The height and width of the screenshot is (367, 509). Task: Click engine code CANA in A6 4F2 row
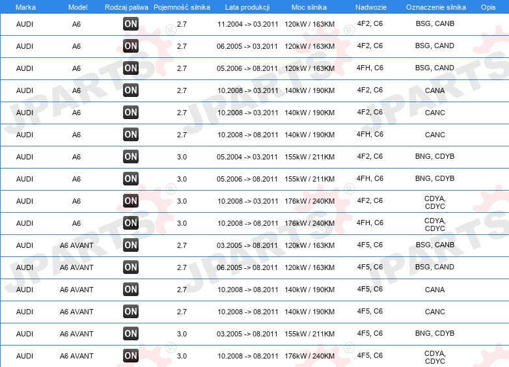pyautogui.click(x=435, y=90)
